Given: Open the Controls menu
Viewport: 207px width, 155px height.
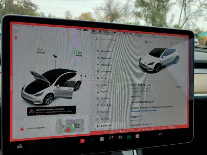Looking at the screenshot, I should (105, 51).
